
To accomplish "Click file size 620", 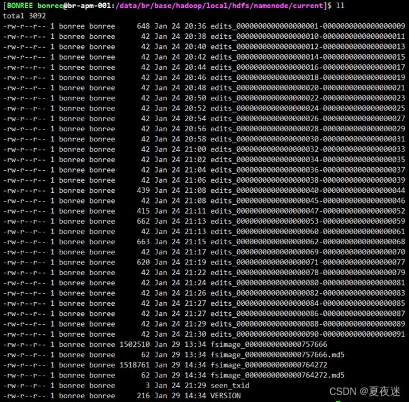I will (x=143, y=263).
